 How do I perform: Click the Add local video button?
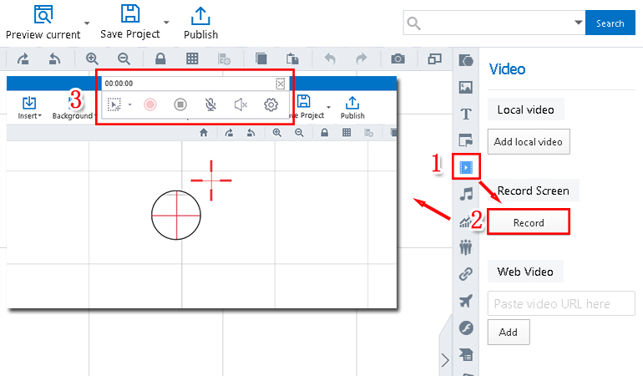(x=529, y=141)
